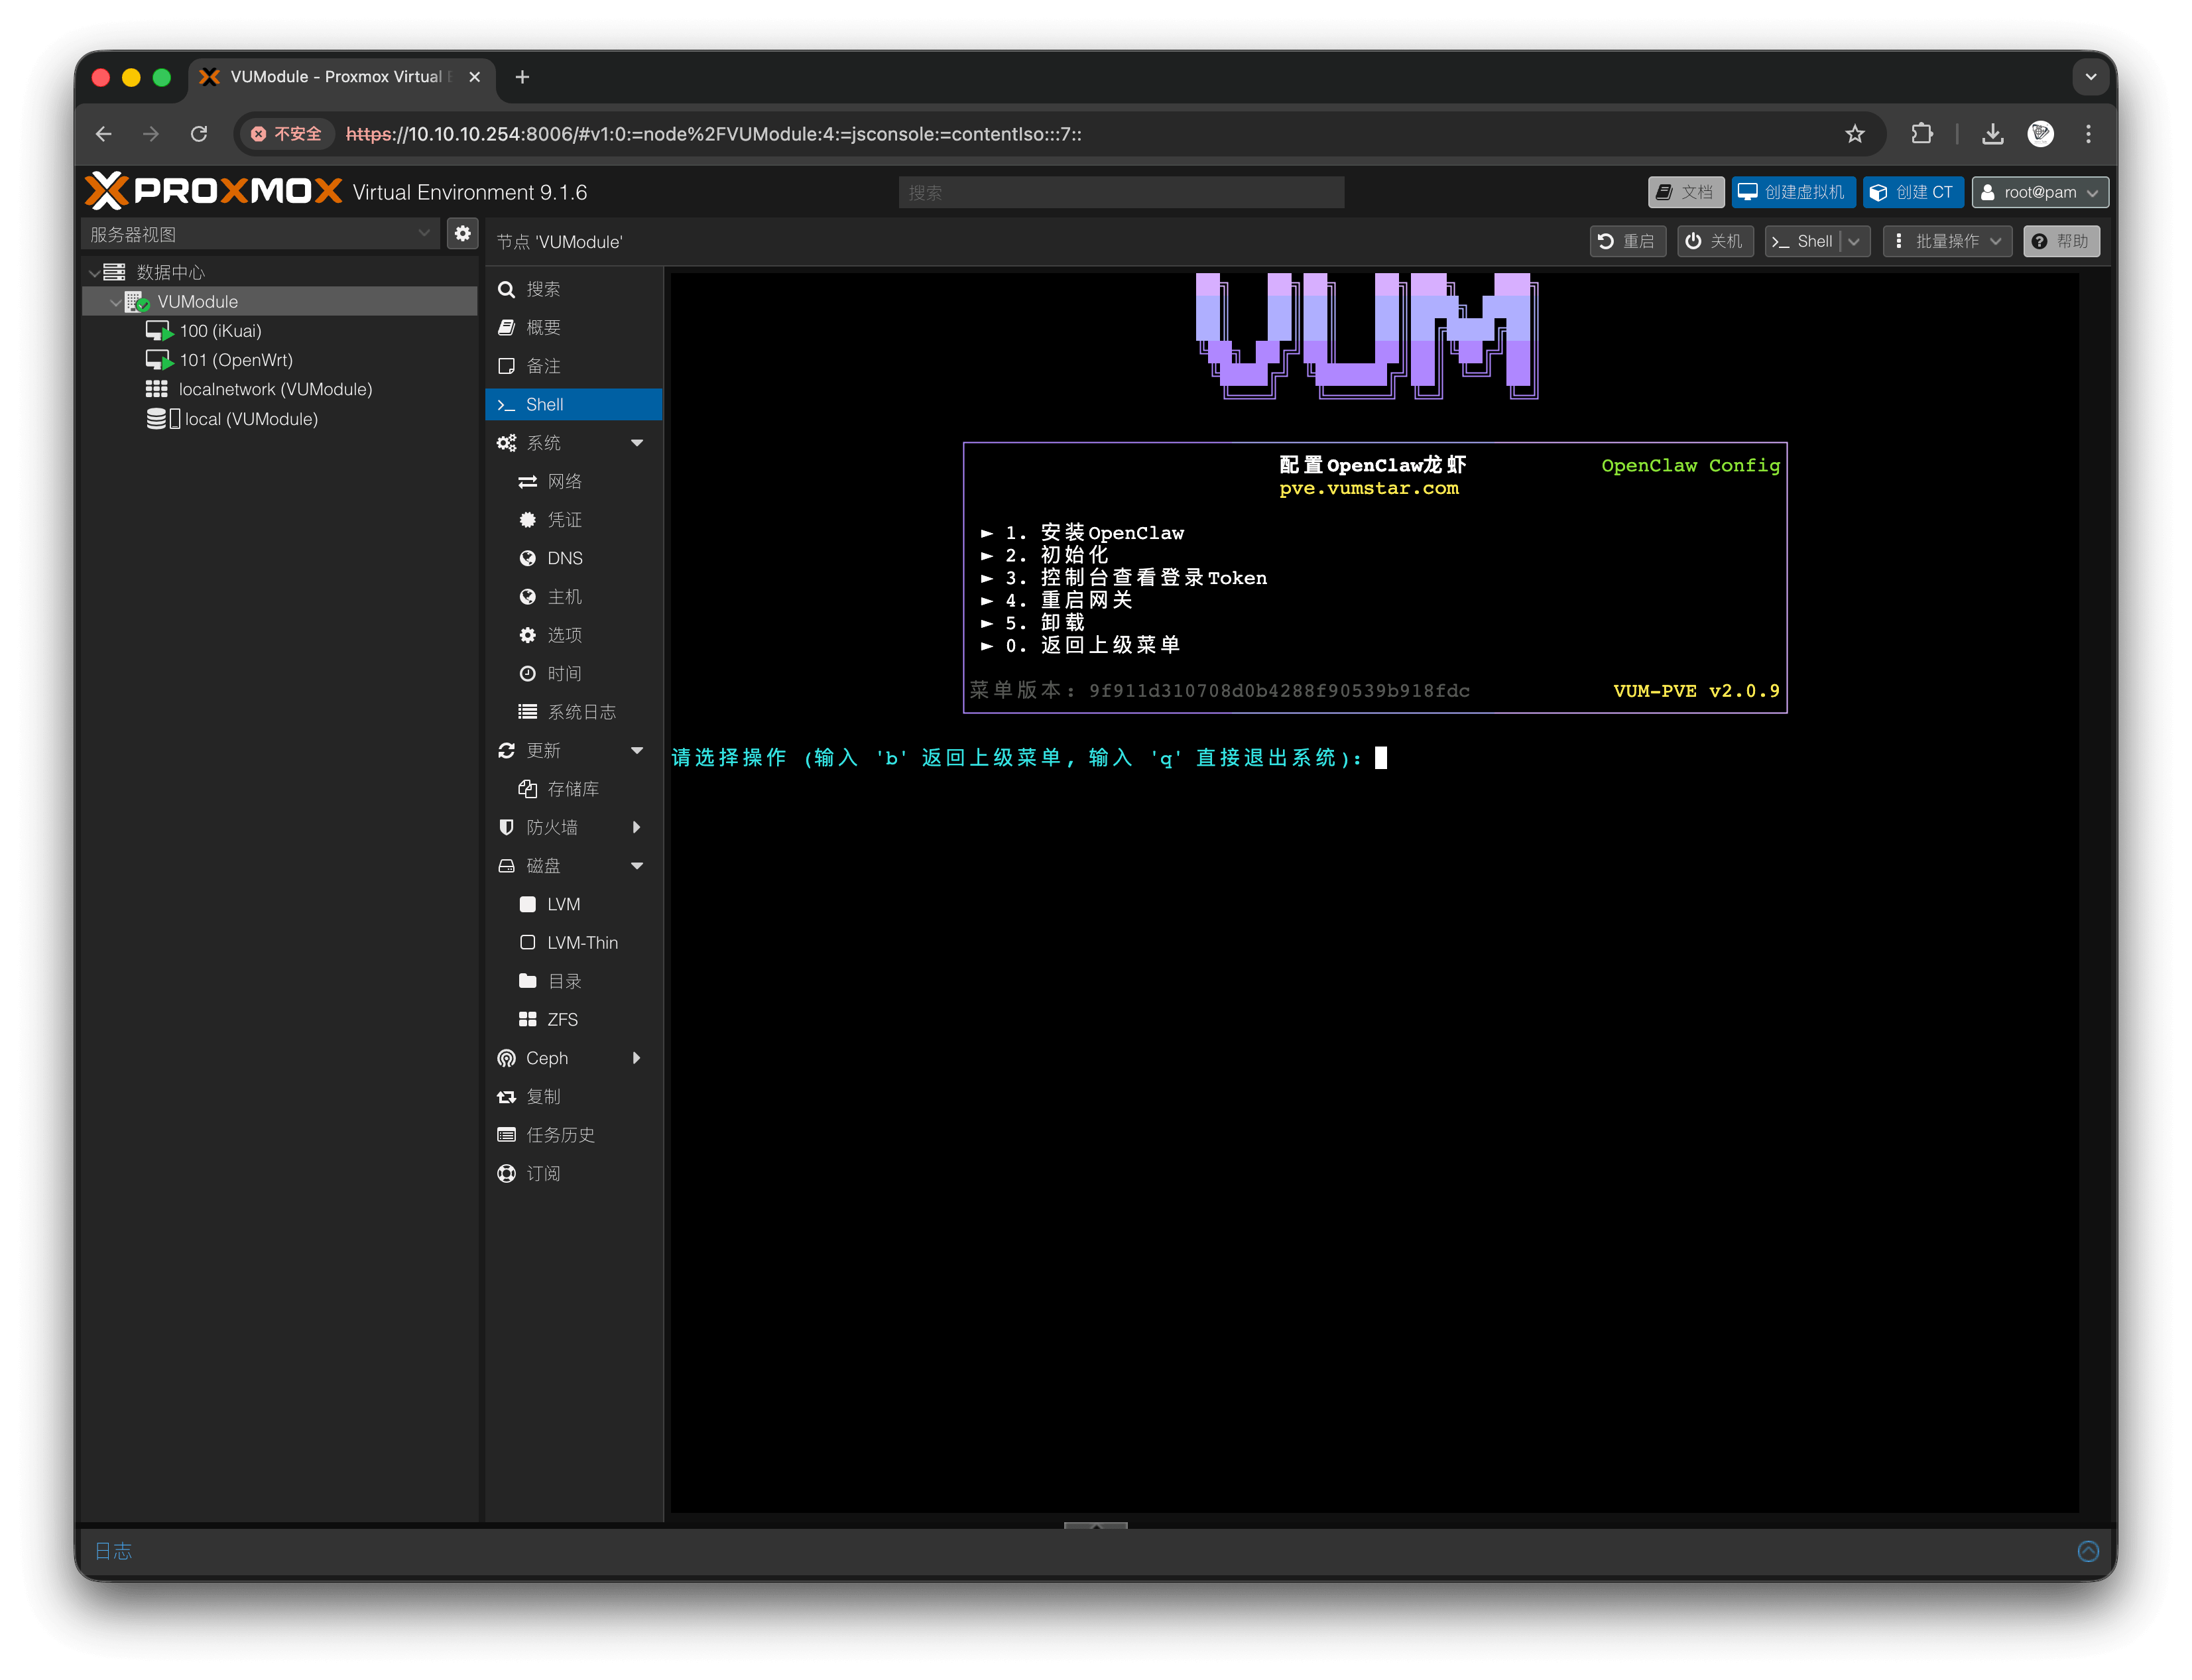Click the 关机 shutdown button

[1714, 241]
